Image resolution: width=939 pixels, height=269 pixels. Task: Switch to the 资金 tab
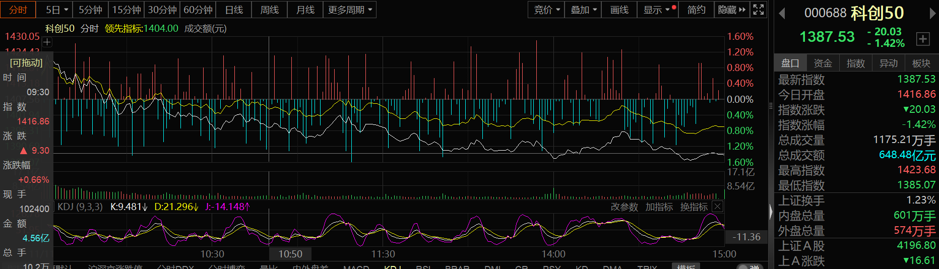point(823,63)
